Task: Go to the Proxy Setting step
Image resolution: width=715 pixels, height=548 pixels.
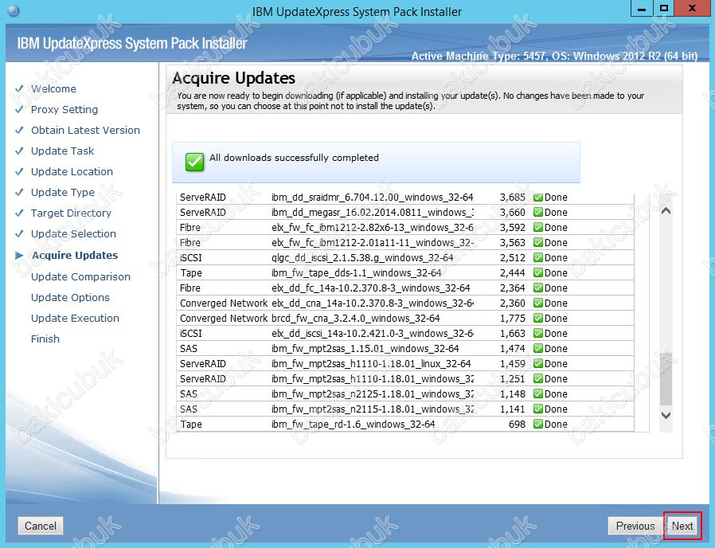Action: 64,109
